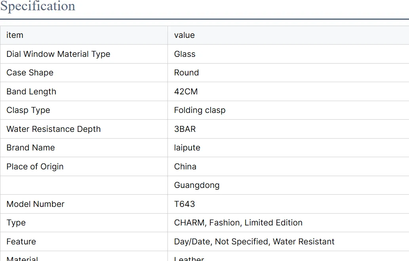Click the Guangdong value cell

coord(288,185)
